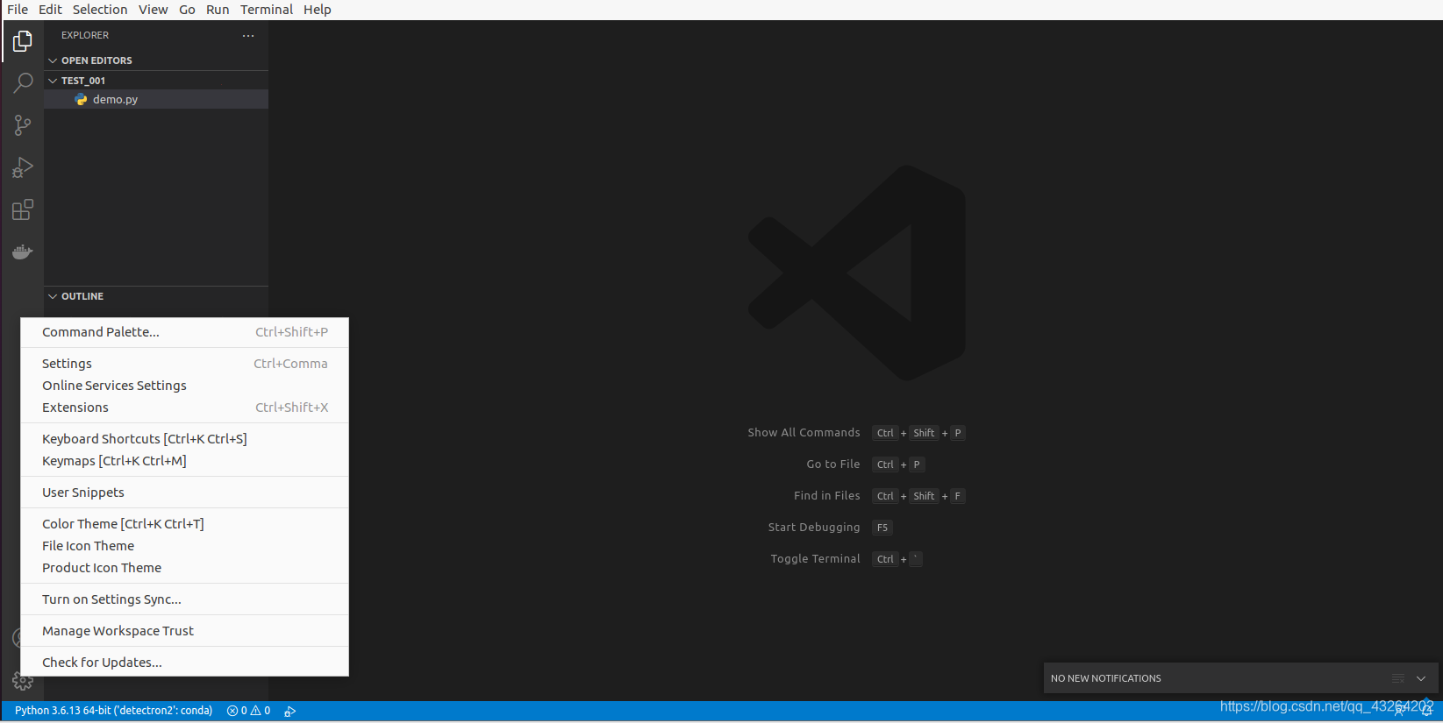Collapse the OPEN EDITORS section
Image resolution: width=1443 pixels, height=723 pixels.
(156, 60)
